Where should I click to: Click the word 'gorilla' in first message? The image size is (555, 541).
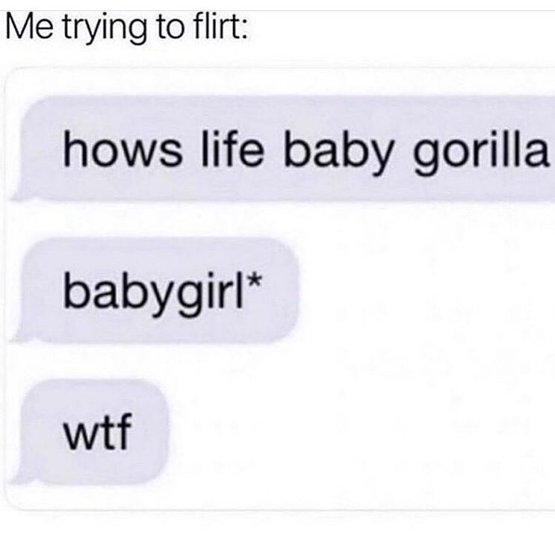click(480, 154)
